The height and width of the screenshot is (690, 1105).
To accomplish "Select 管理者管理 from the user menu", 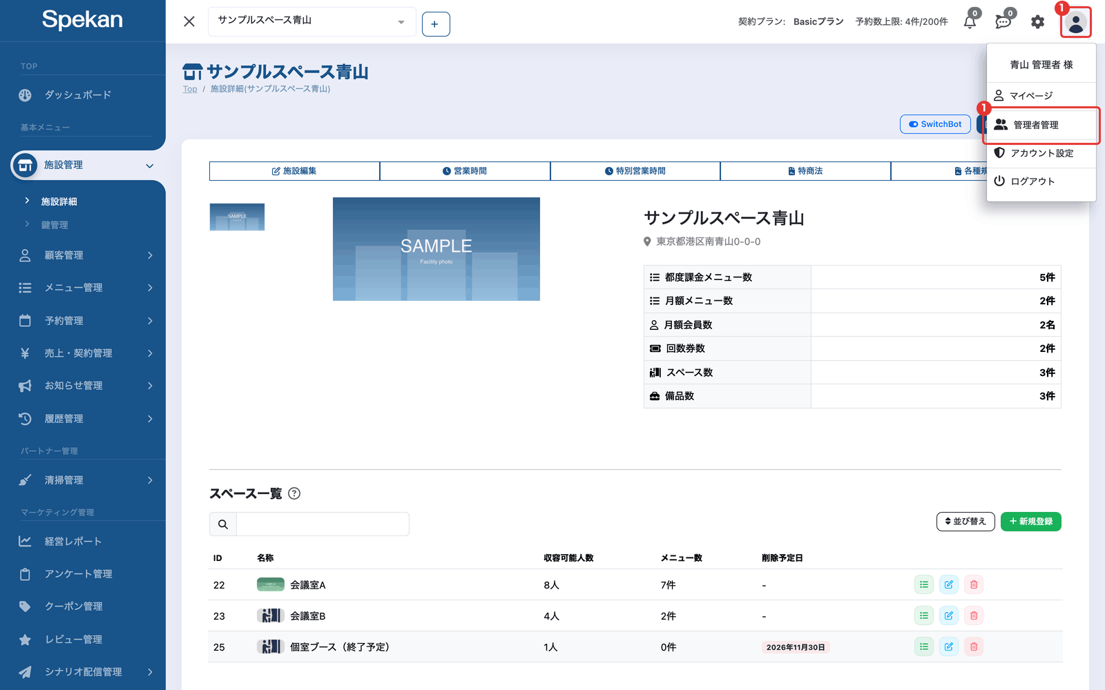I will click(x=1041, y=125).
